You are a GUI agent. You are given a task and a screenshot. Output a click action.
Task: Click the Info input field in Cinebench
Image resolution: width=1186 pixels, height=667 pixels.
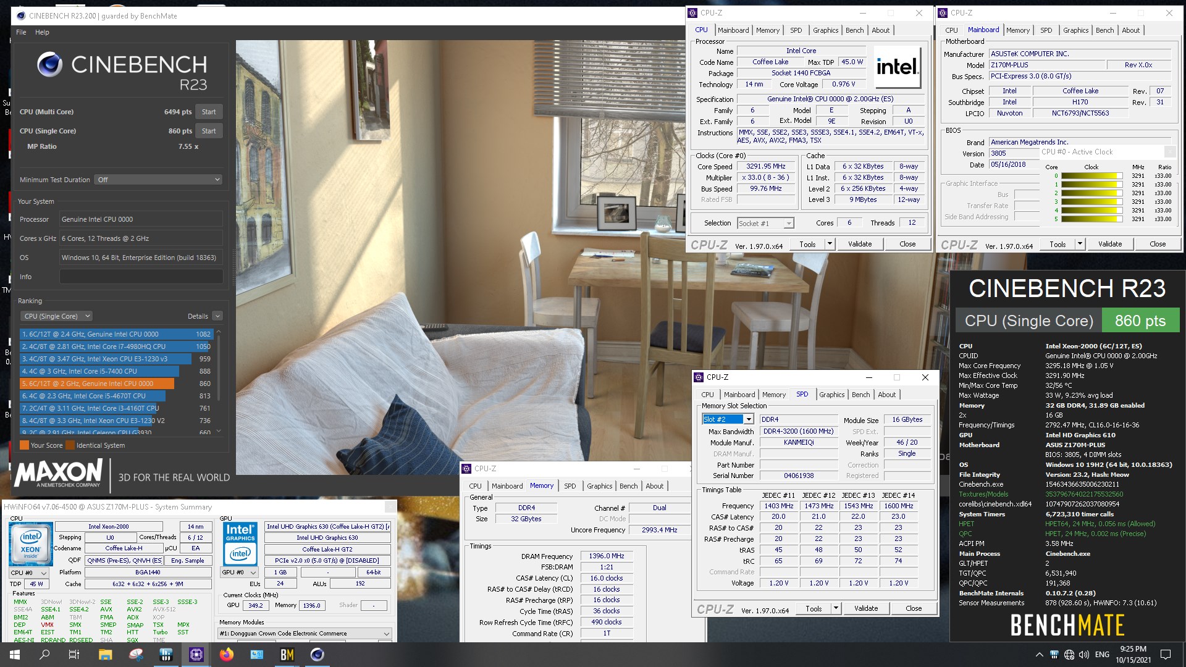point(141,277)
